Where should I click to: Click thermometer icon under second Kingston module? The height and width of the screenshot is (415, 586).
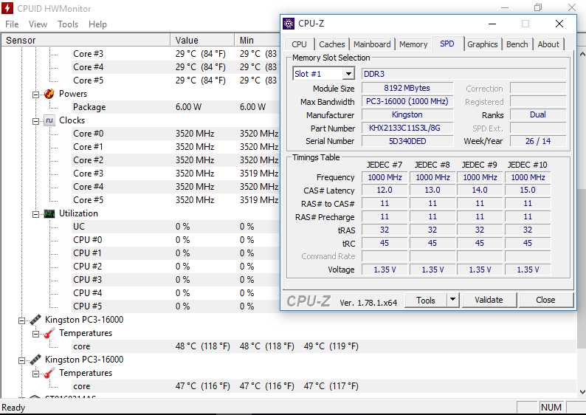(49, 373)
